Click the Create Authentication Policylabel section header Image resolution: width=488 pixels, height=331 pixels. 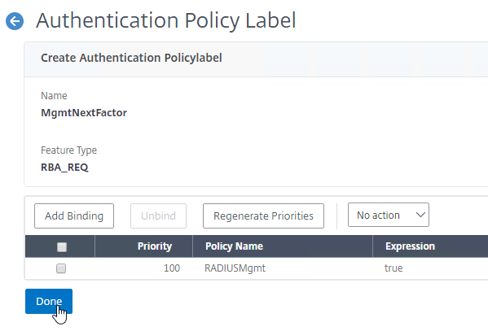[131, 58]
